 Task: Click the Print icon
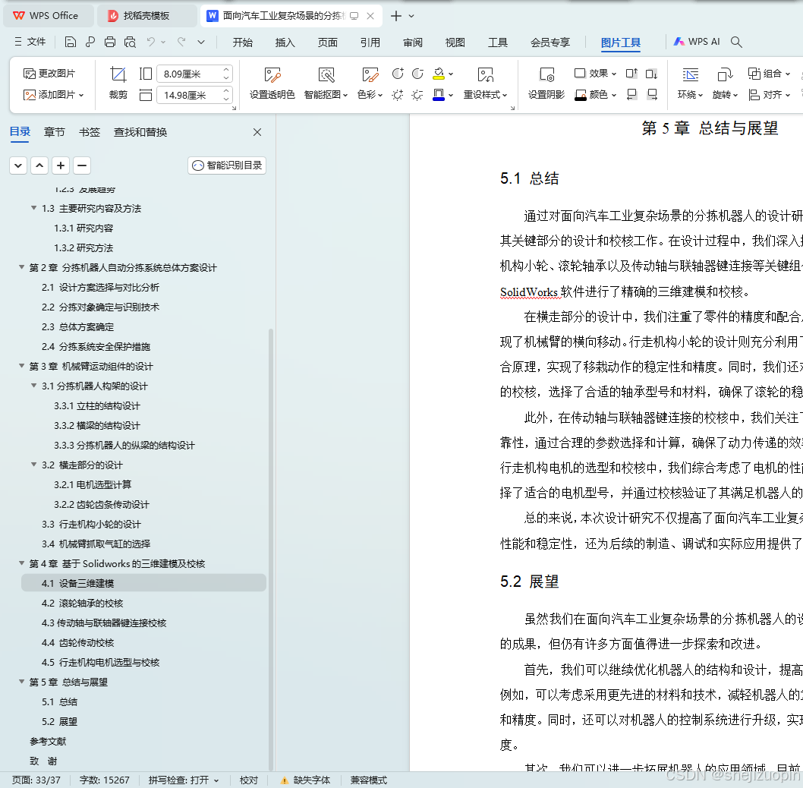coord(109,42)
